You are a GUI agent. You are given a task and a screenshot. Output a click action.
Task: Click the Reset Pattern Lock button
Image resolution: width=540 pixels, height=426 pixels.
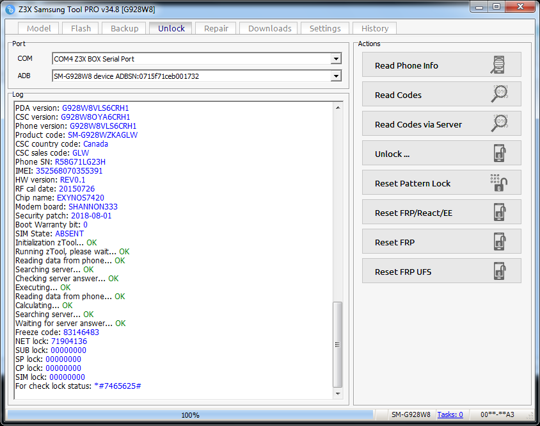441,183
